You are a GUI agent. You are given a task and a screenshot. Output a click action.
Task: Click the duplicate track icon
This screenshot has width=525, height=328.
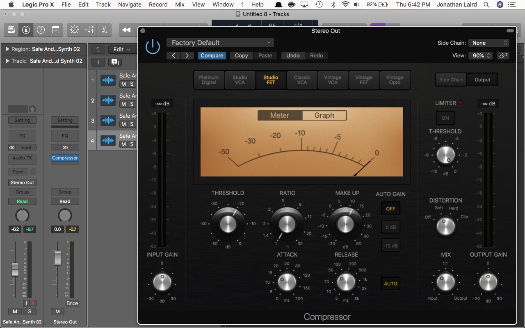click(x=115, y=62)
